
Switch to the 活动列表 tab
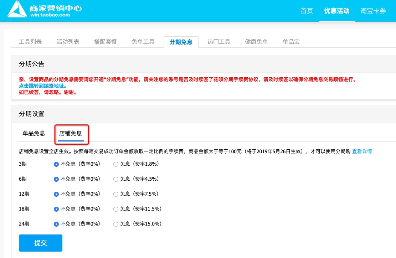68,42
